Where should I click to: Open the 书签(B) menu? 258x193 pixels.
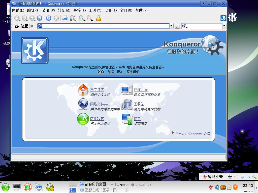(80, 11)
